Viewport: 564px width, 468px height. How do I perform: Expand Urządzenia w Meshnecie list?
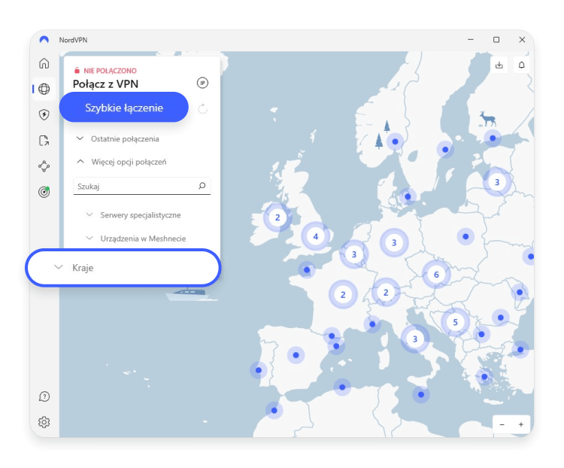click(x=136, y=239)
